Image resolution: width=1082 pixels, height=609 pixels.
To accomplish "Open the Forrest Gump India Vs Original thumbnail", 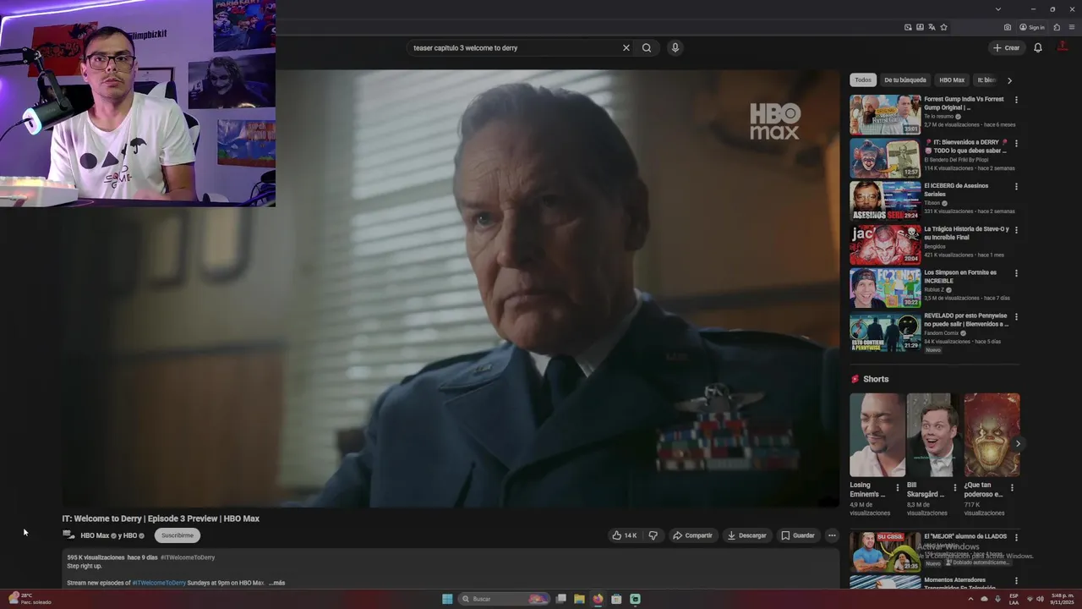I will [885, 115].
